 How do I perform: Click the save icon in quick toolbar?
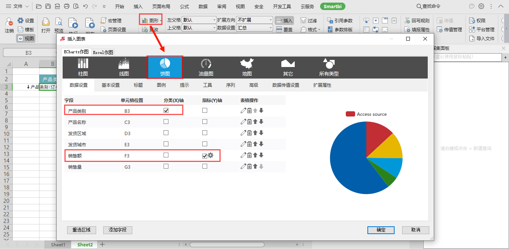tap(48, 6)
